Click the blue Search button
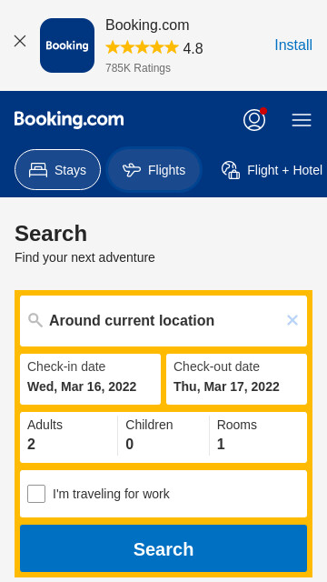 click(163, 548)
